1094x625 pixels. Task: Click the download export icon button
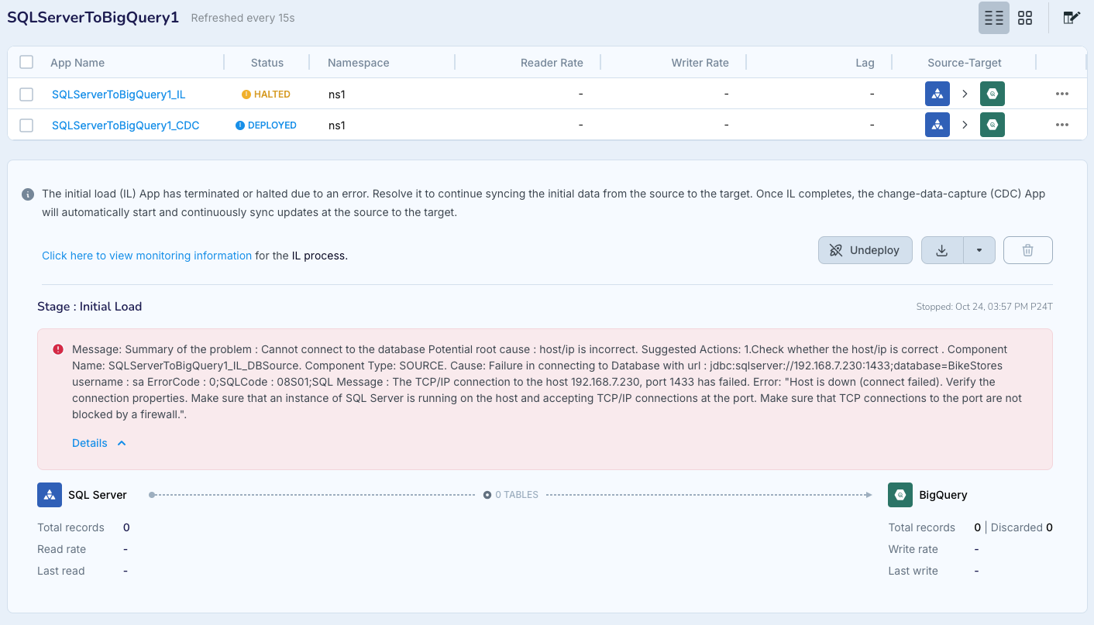pyautogui.click(x=942, y=250)
